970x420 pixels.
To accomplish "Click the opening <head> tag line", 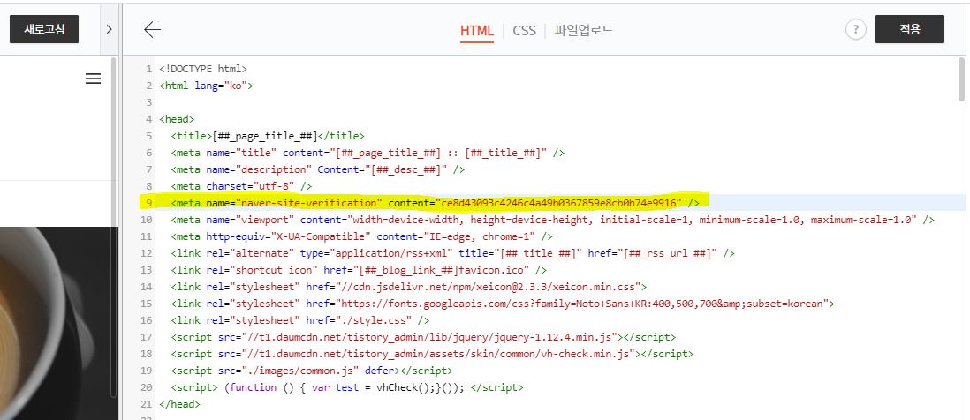I will coord(177,119).
